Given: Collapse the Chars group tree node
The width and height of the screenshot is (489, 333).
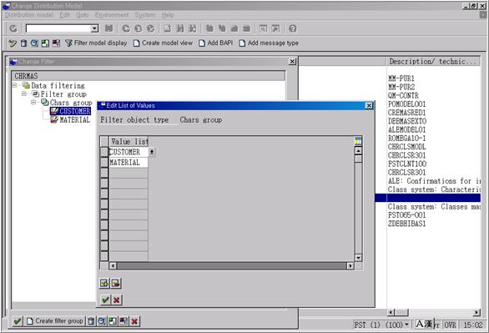Looking at the screenshot, I should [x=33, y=103].
